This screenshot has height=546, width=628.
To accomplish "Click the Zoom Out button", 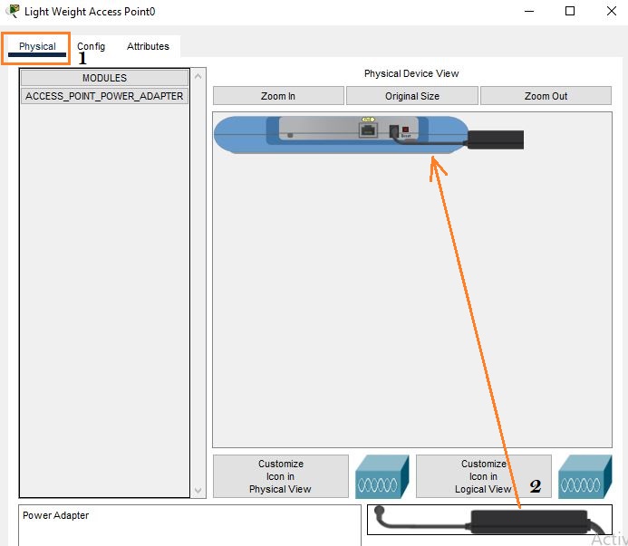I will tap(546, 96).
